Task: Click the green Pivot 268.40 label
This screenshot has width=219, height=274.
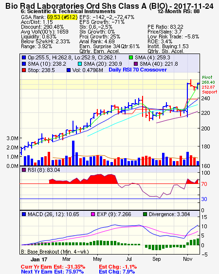Action: [208, 80]
